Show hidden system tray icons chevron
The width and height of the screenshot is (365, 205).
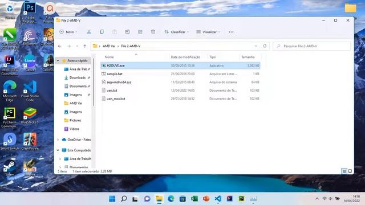317,199
